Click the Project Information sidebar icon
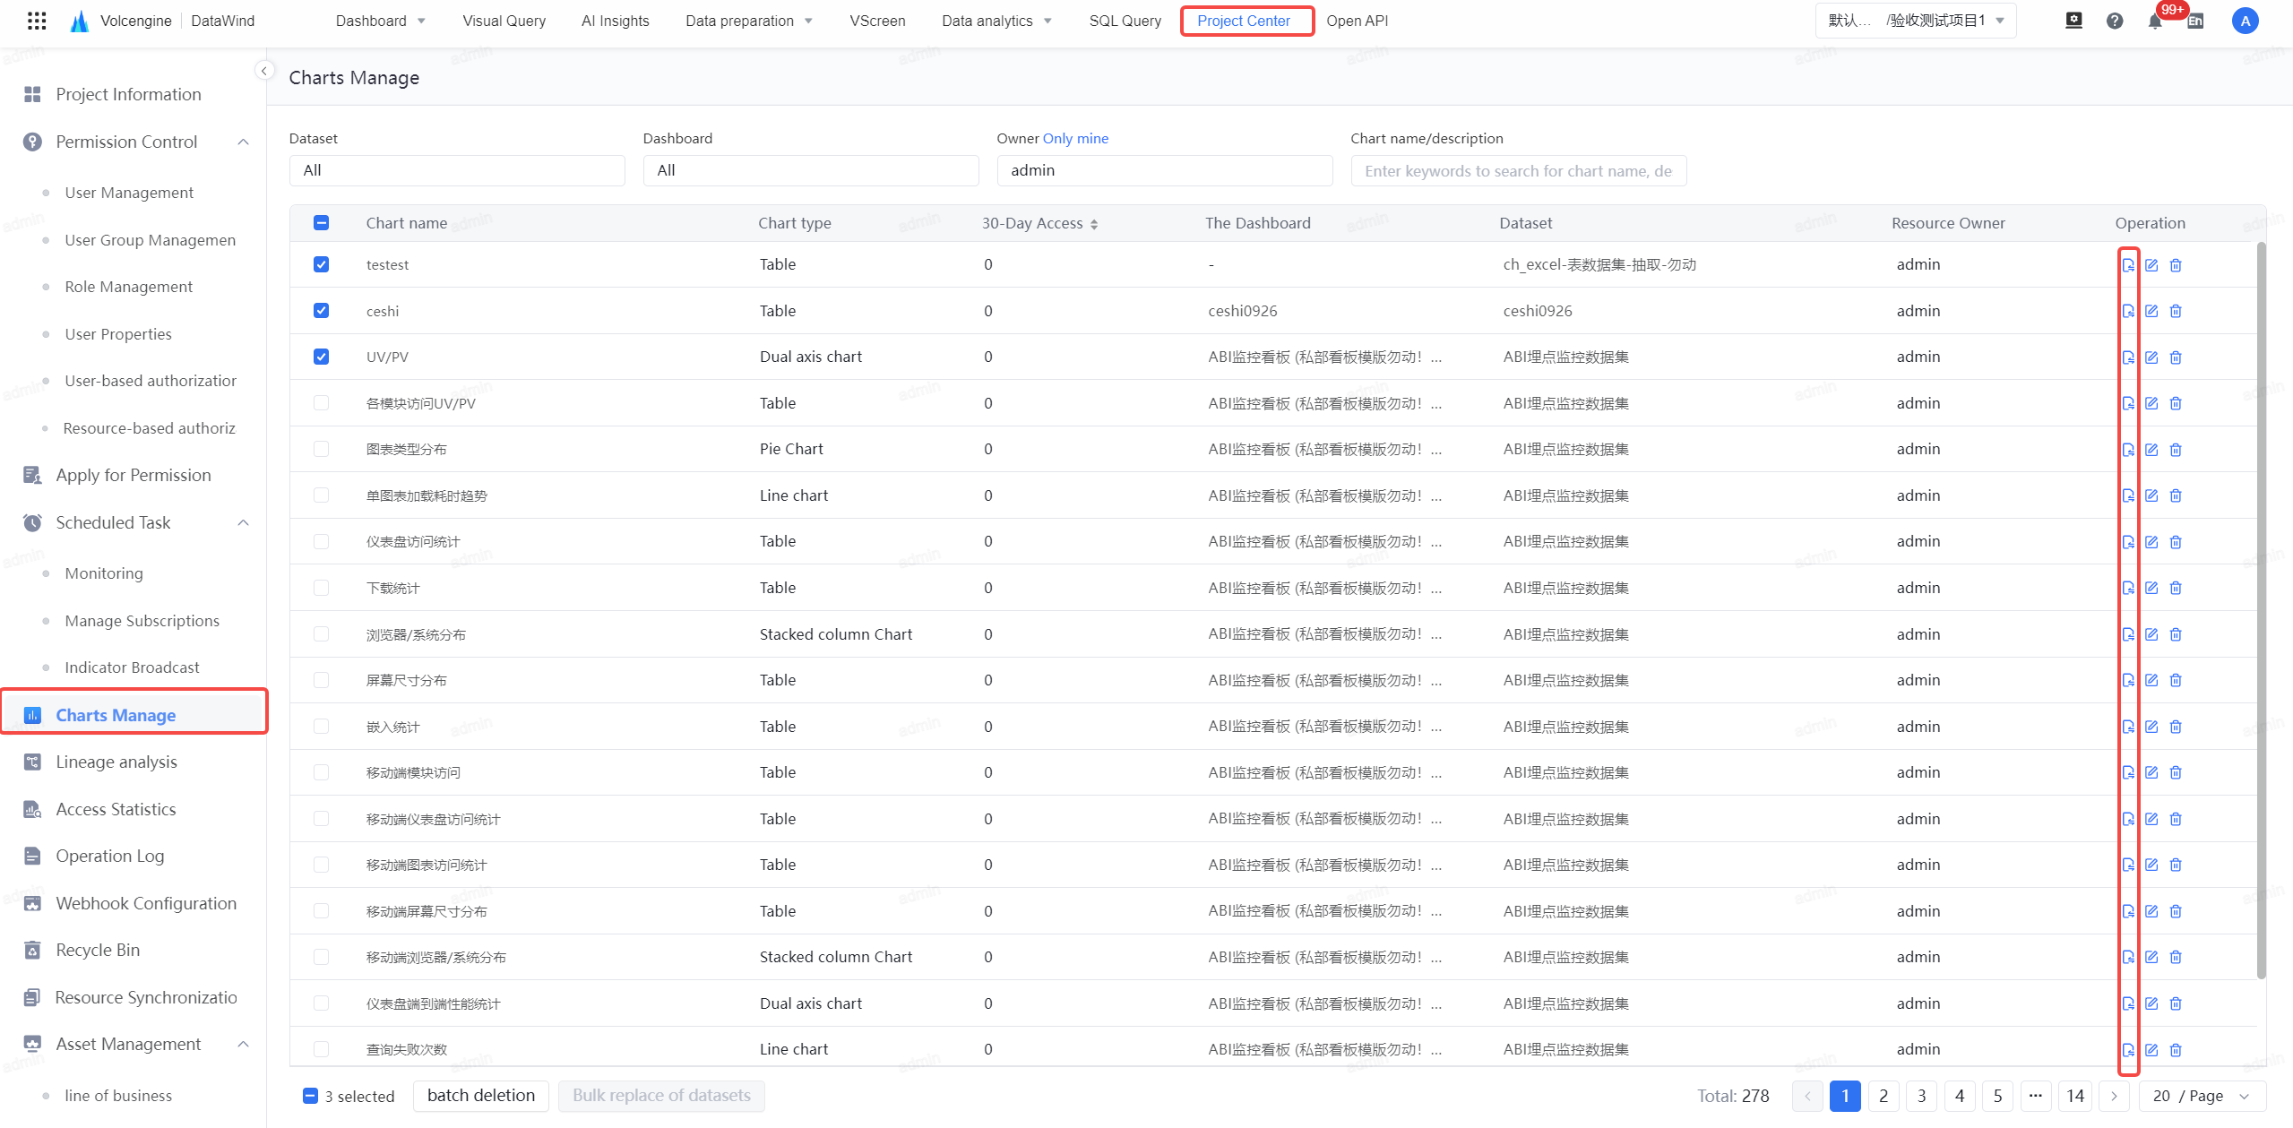The width and height of the screenshot is (2293, 1128). click(x=32, y=94)
